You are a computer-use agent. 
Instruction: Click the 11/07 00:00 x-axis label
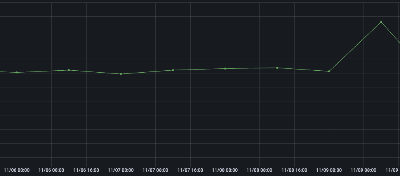(121, 170)
